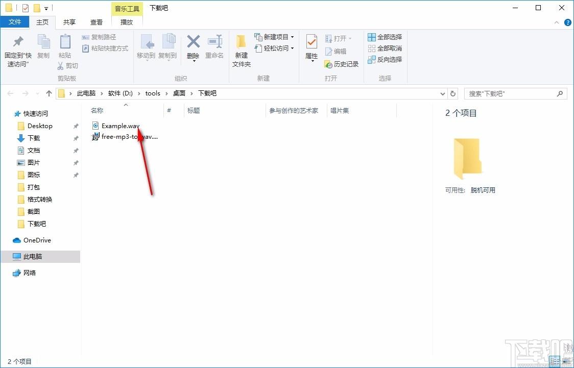
Task: Click Paste shortcut (粘贴快捷方式) button
Action: point(105,48)
